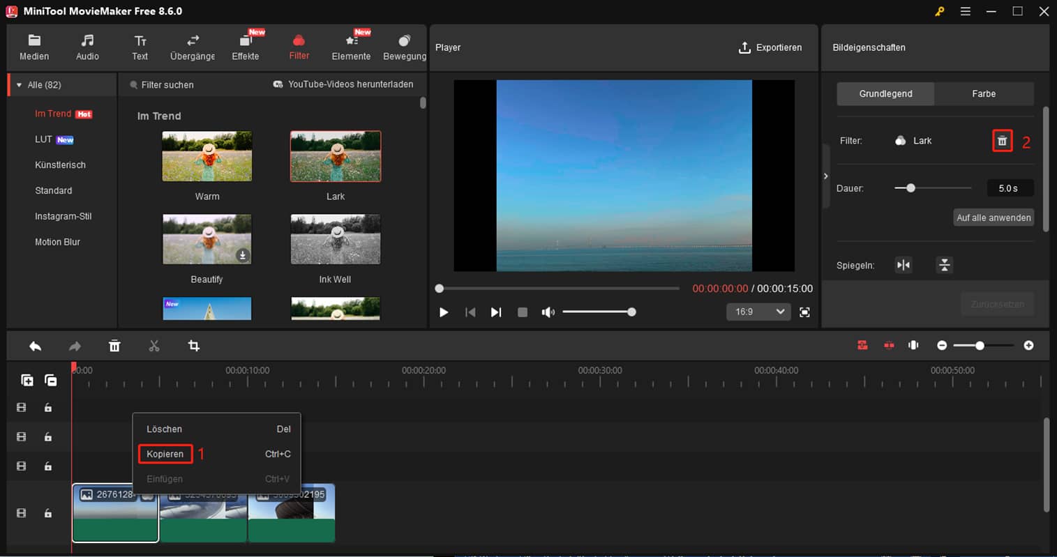Add a new track with the plus icon

click(27, 380)
